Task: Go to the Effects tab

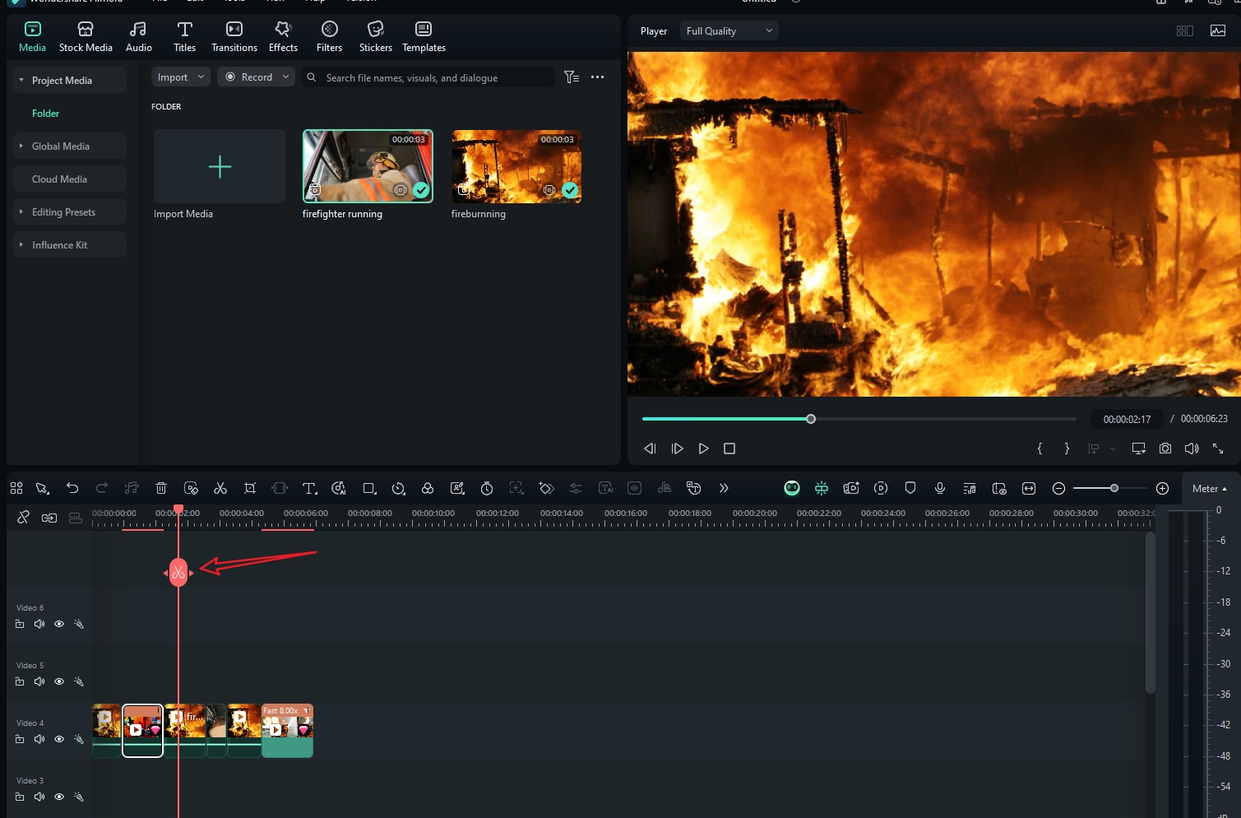Action: [x=284, y=37]
